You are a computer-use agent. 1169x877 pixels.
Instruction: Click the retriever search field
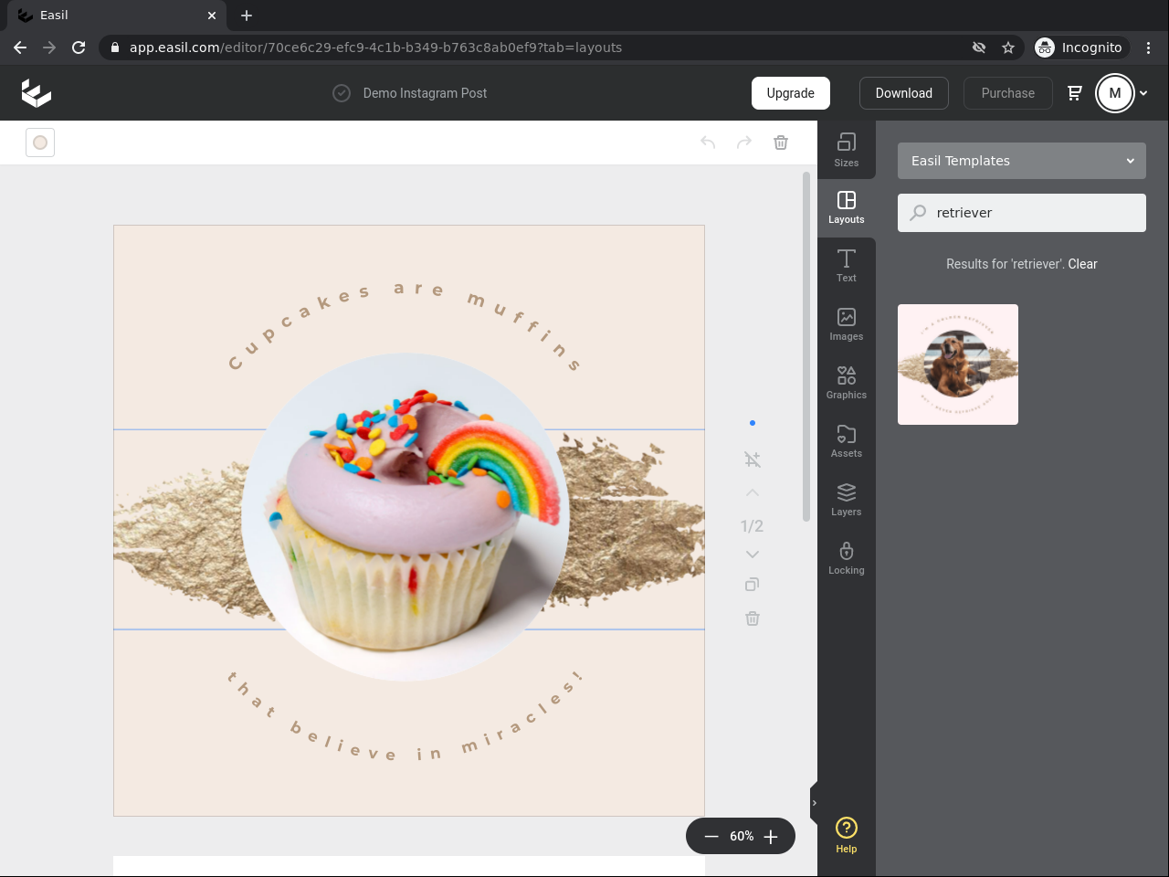(1022, 213)
